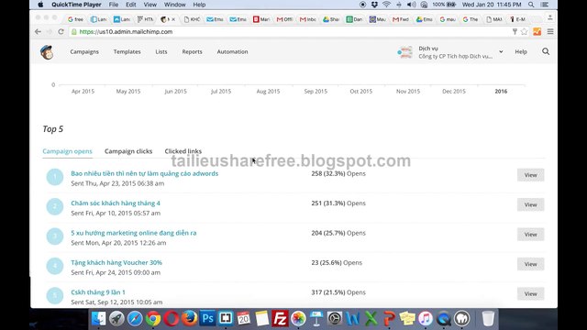Open Microsoft PowerPoint from the dock

389,318
